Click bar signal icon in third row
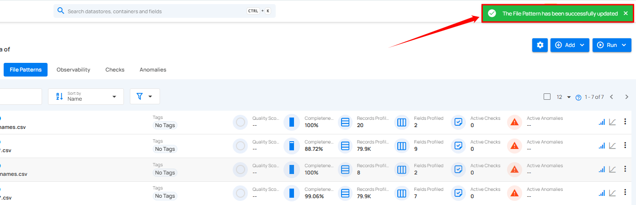The width and height of the screenshot is (636, 205). 602,169
